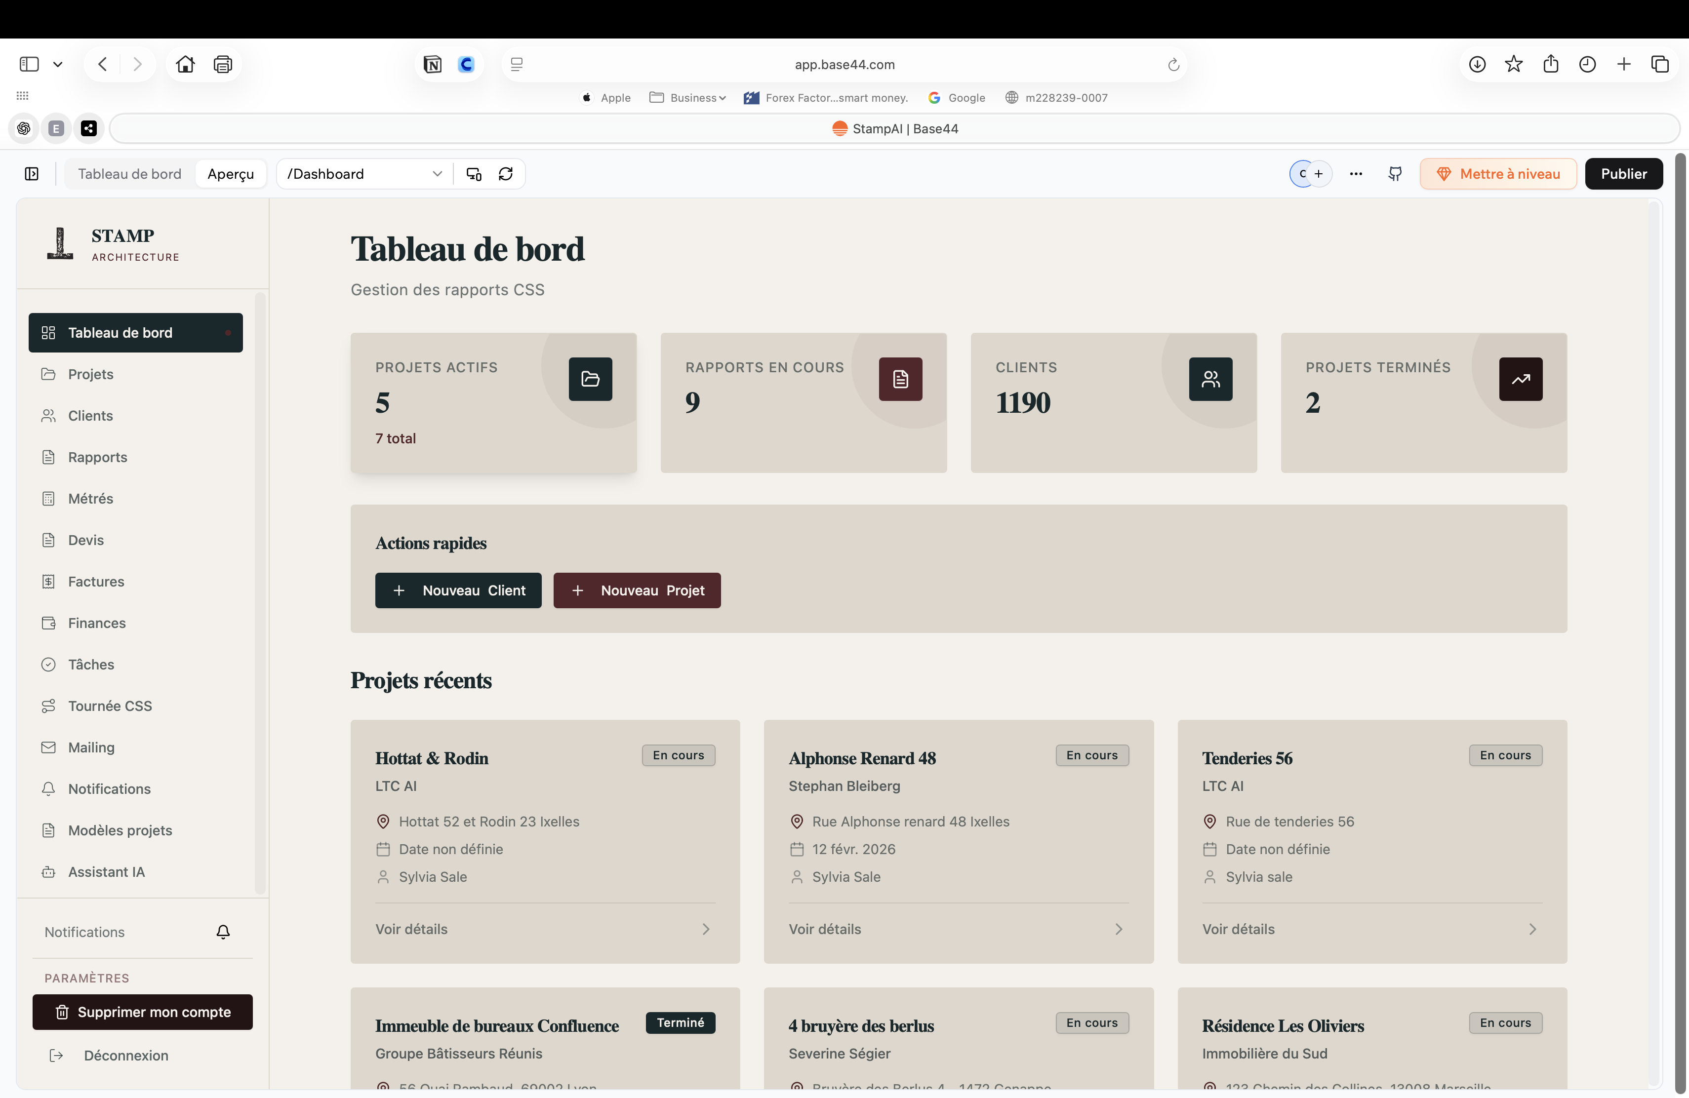Show tab overview icon
1689x1098 pixels.
[1660, 65]
